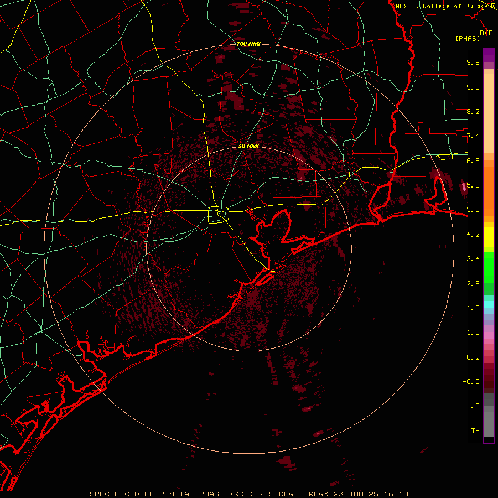Click the -0.5 value on the color scale
The image size is (498, 498).
click(x=471, y=382)
